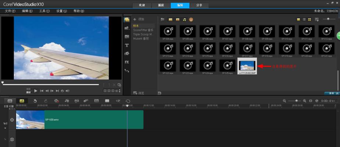The image size is (340, 147).
Task: Open the 文件(F) menu
Action: (10, 11)
